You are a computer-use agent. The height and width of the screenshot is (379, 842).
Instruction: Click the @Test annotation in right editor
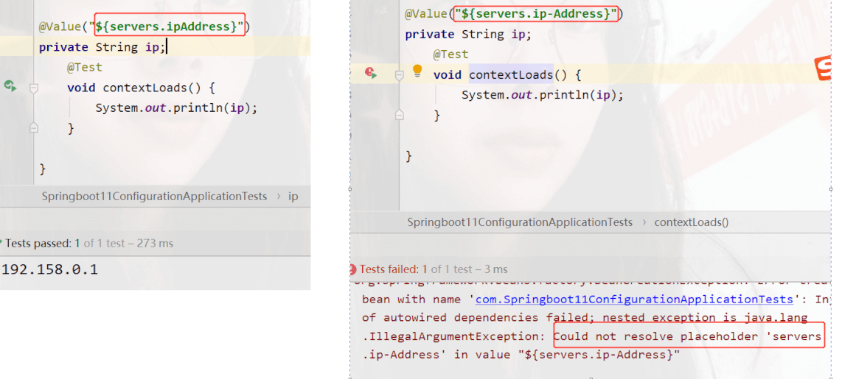(x=450, y=54)
